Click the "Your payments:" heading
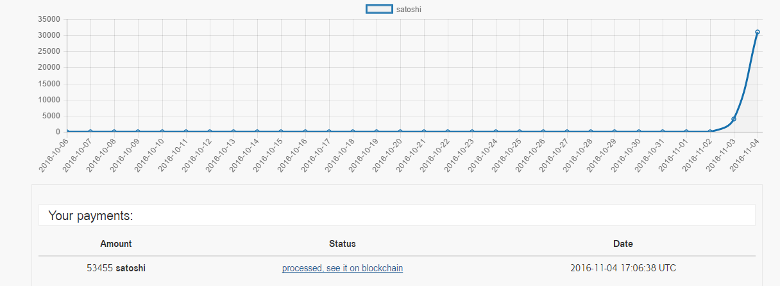This screenshot has width=780, height=286. pyautogui.click(x=90, y=216)
